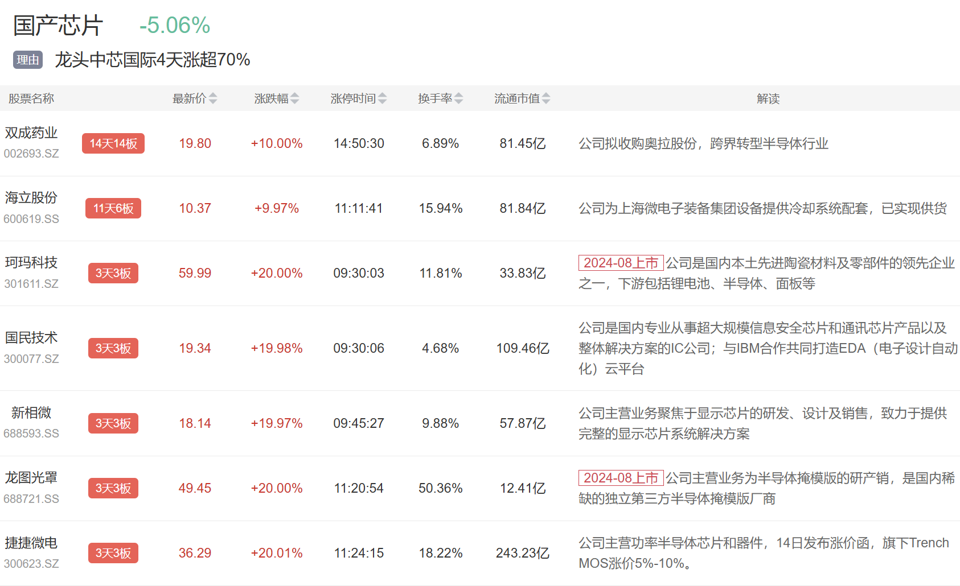The height and width of the screenshot is (586, 960).
Task: Sort by 涨跌幅 column arrows
Action: [x=294, y=98]
